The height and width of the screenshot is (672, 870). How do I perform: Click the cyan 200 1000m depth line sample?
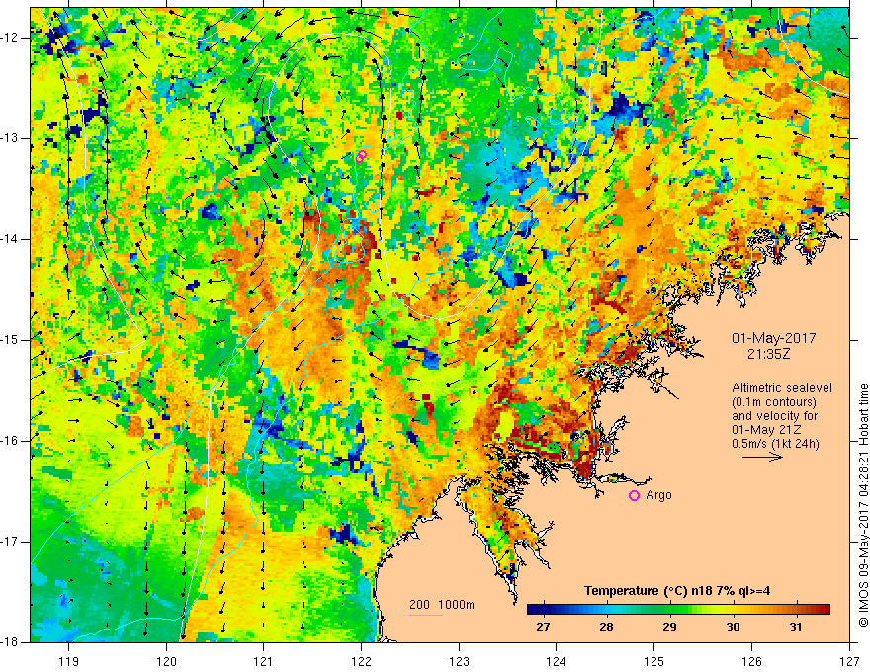pos(426,615)
